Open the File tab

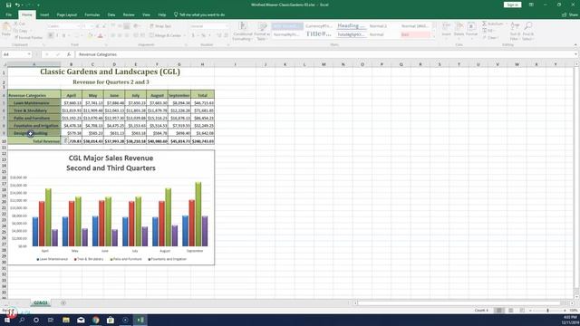9,14
